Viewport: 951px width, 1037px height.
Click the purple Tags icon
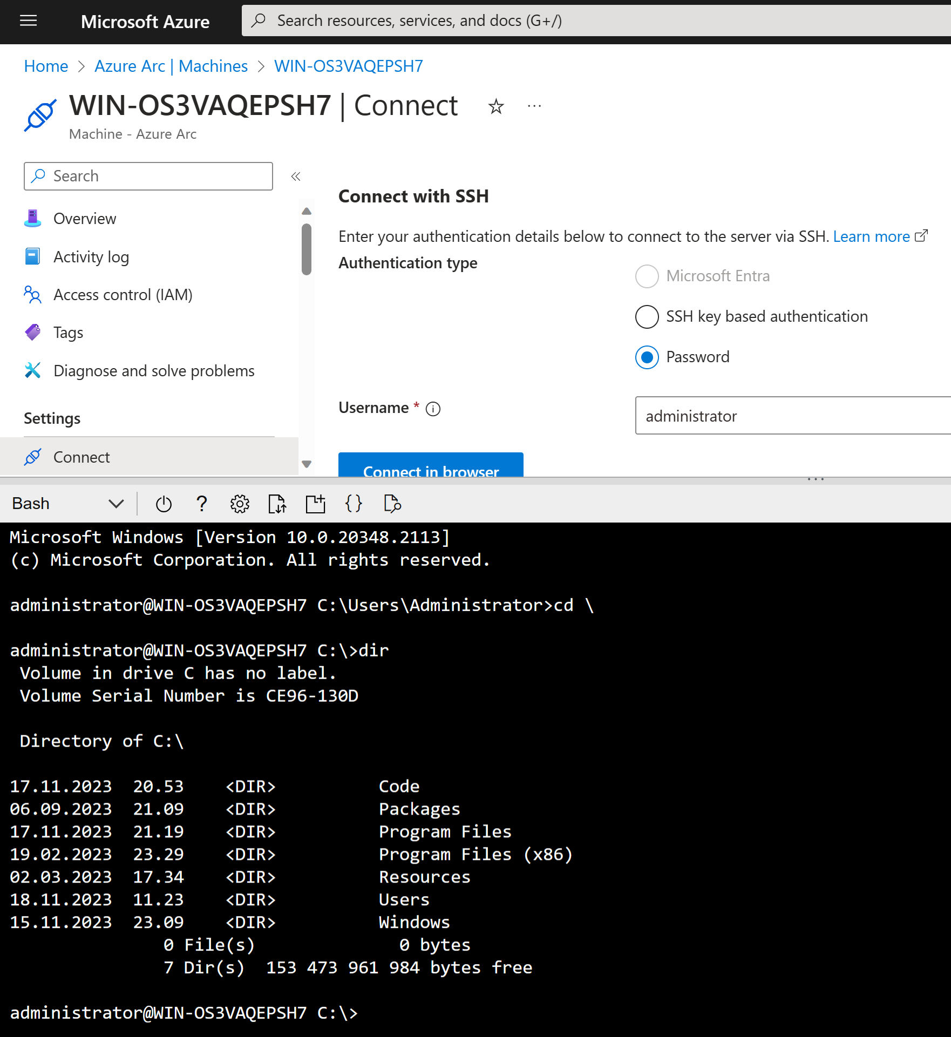coord(33,333)
